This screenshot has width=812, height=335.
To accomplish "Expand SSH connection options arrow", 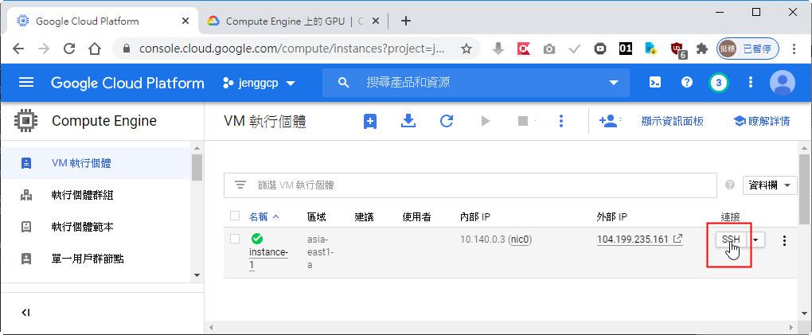I will tap(756, 240).
